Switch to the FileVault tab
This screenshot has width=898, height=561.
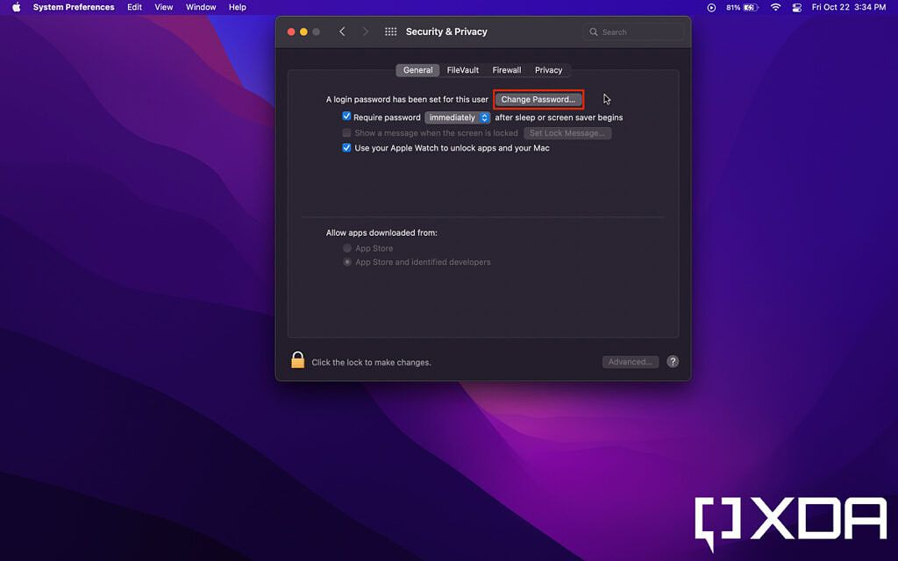462,69
